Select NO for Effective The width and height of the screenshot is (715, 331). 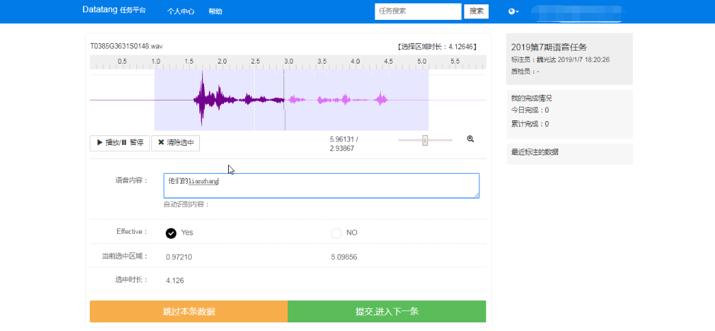336,233
